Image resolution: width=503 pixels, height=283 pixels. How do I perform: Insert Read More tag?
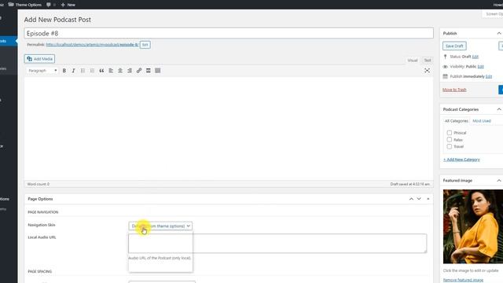pos(149,71)
